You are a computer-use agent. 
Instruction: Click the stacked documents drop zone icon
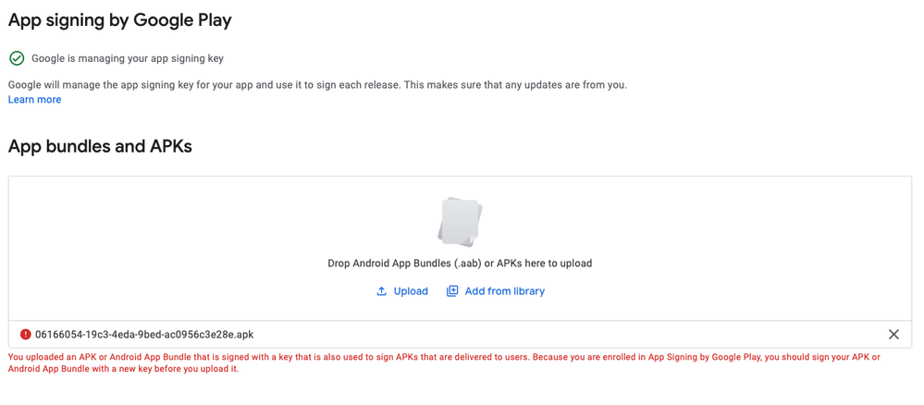pyautogui.click(x=461, y=222)
